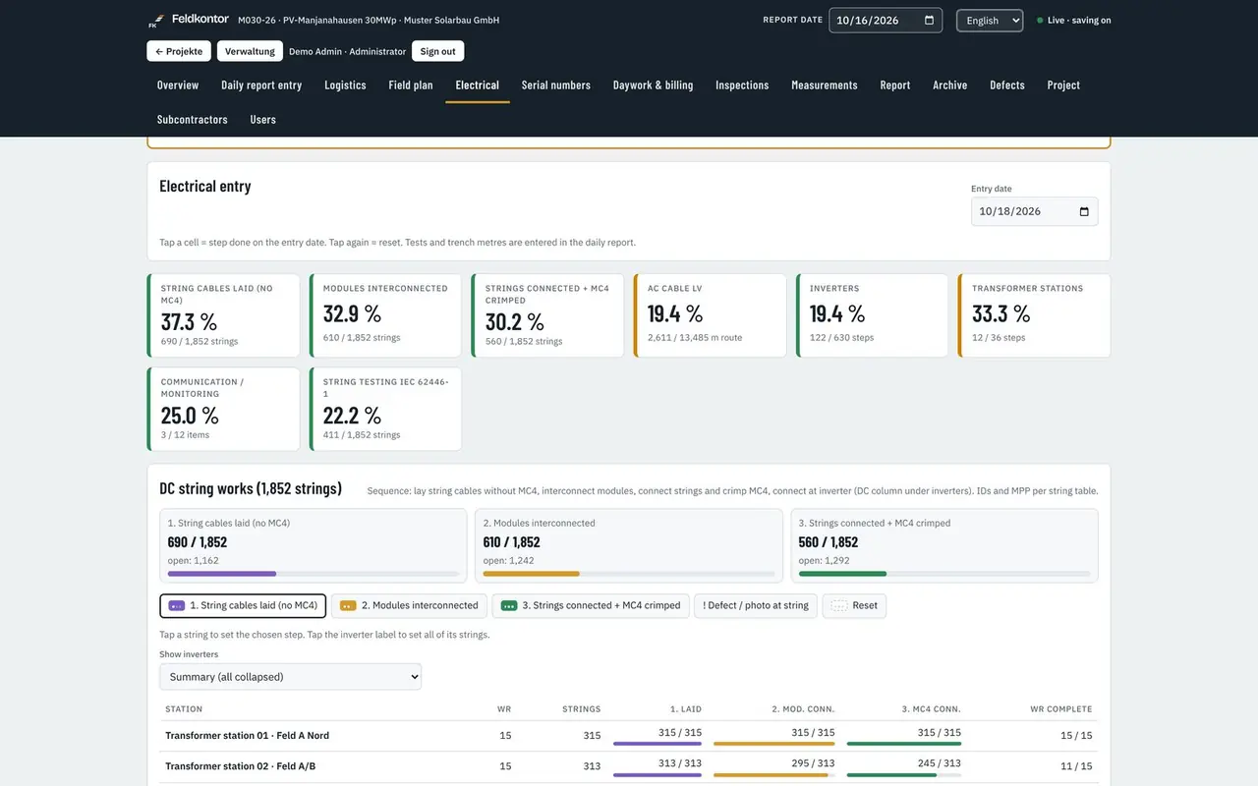The height and width of the screenshot is (786, 1258).
Task: Click the Modules interconnected progress bar
Action: [x=629, y=574]
